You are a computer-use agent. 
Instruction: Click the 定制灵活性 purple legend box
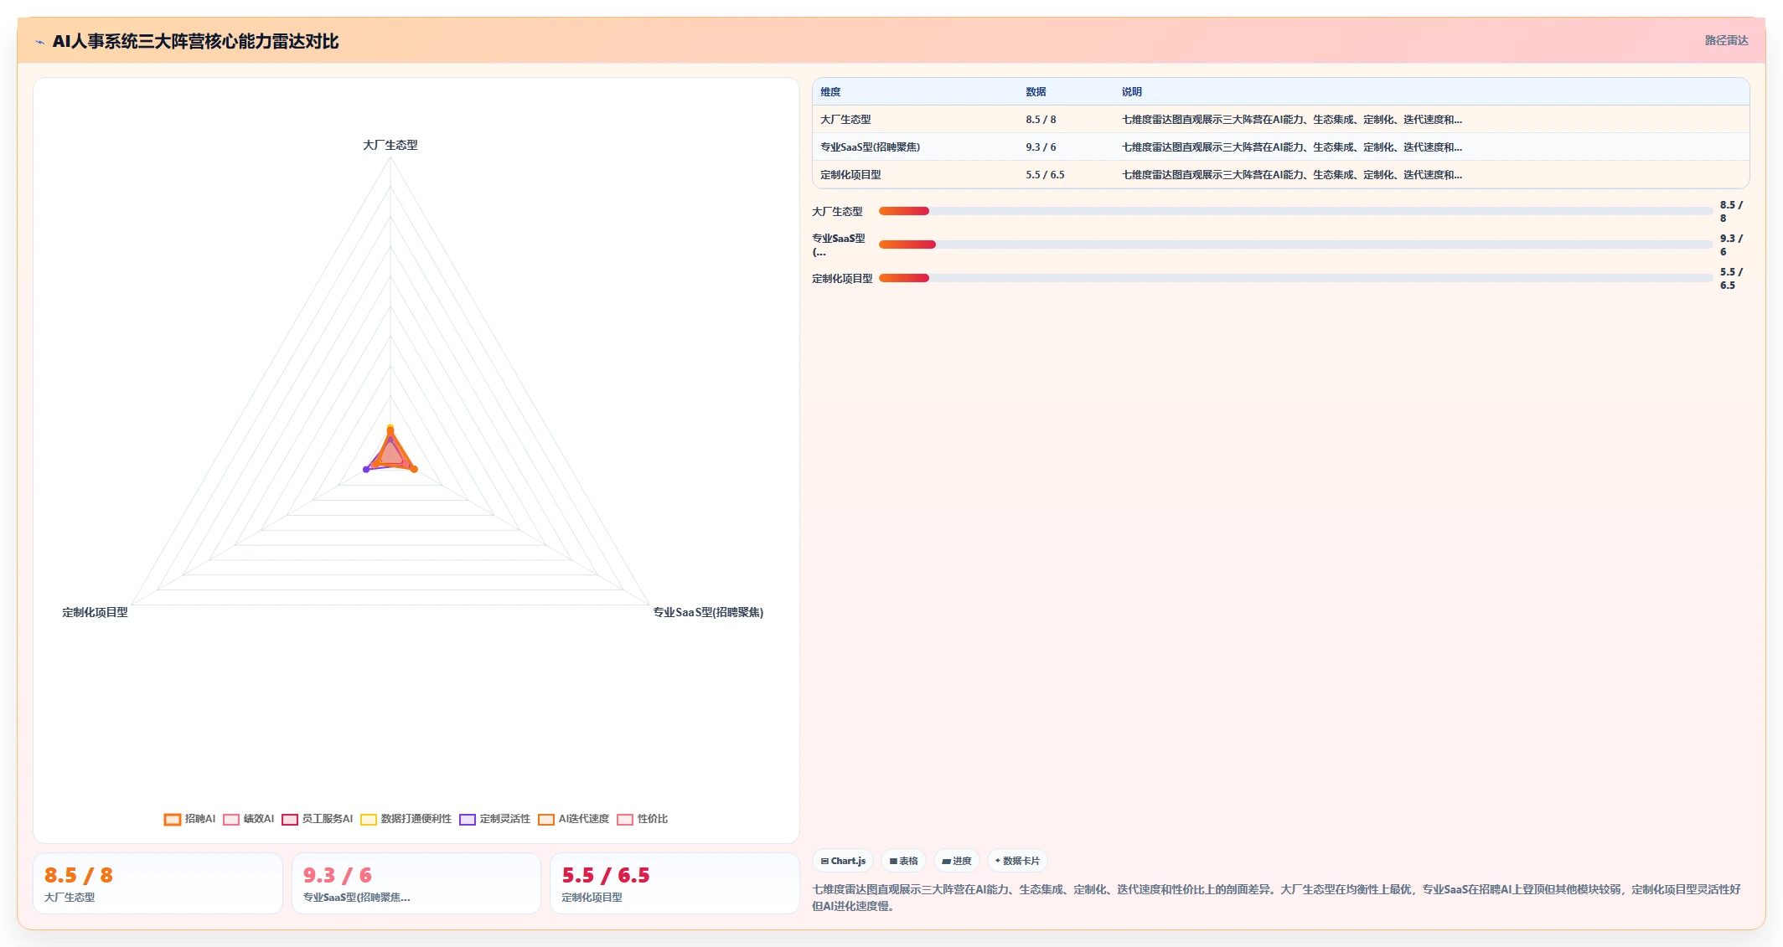[468, 819]
